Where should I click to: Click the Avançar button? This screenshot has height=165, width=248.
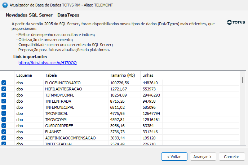(x=203, y=157)
